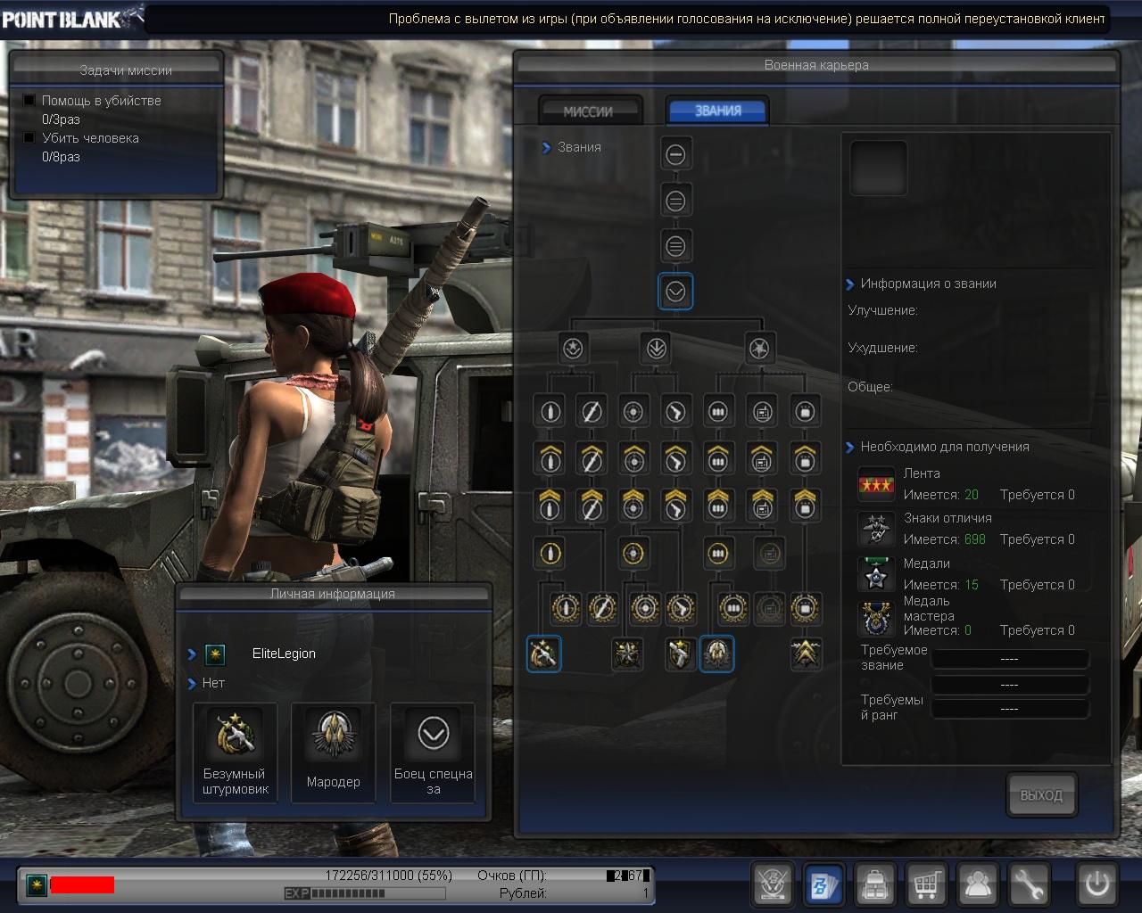The height and width of the screenshot is (913, 1142).
Task: Click the Безумный штурмовик rank slot
Action: point(235,752)
